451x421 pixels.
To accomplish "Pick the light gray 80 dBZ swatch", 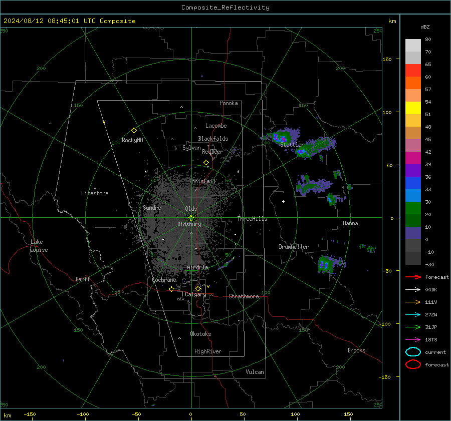I will click(x=413, y=46).
